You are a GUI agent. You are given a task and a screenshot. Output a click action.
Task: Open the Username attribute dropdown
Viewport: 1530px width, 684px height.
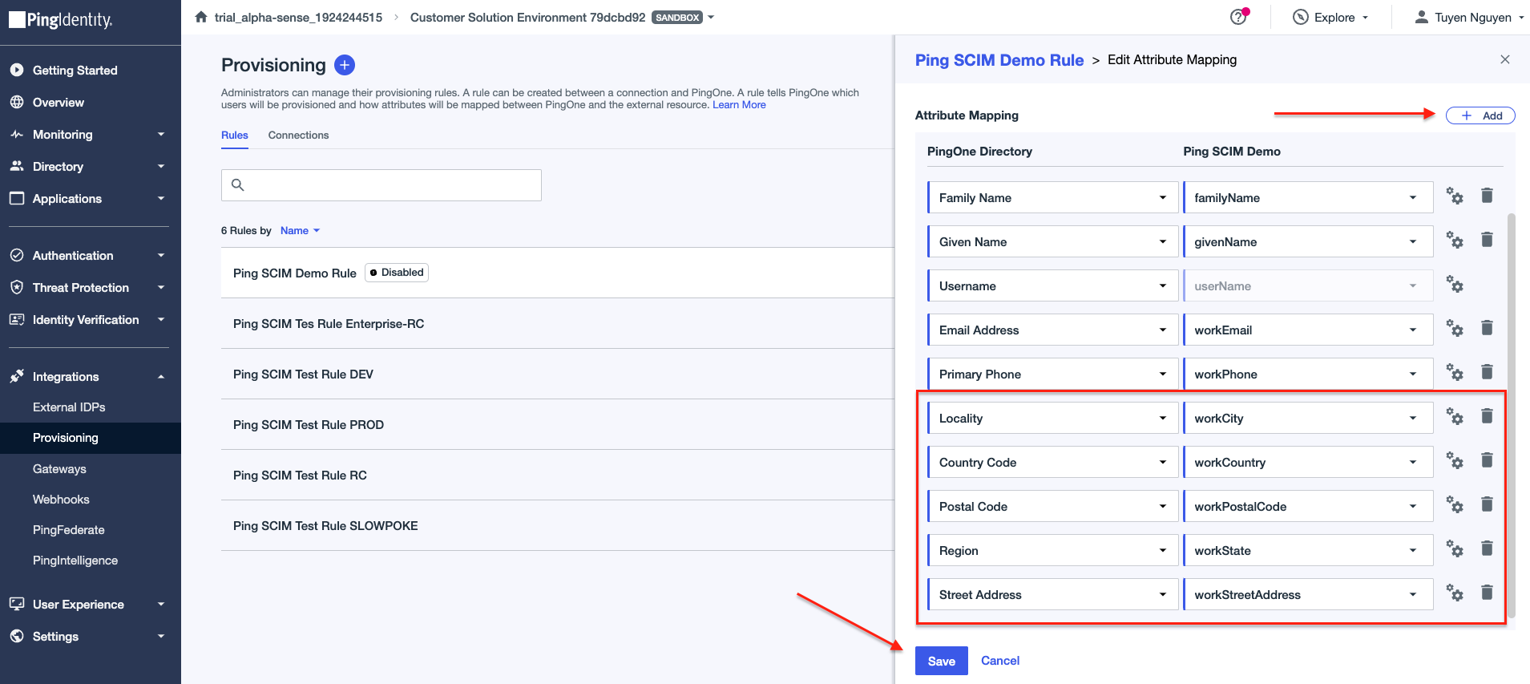1053,285
